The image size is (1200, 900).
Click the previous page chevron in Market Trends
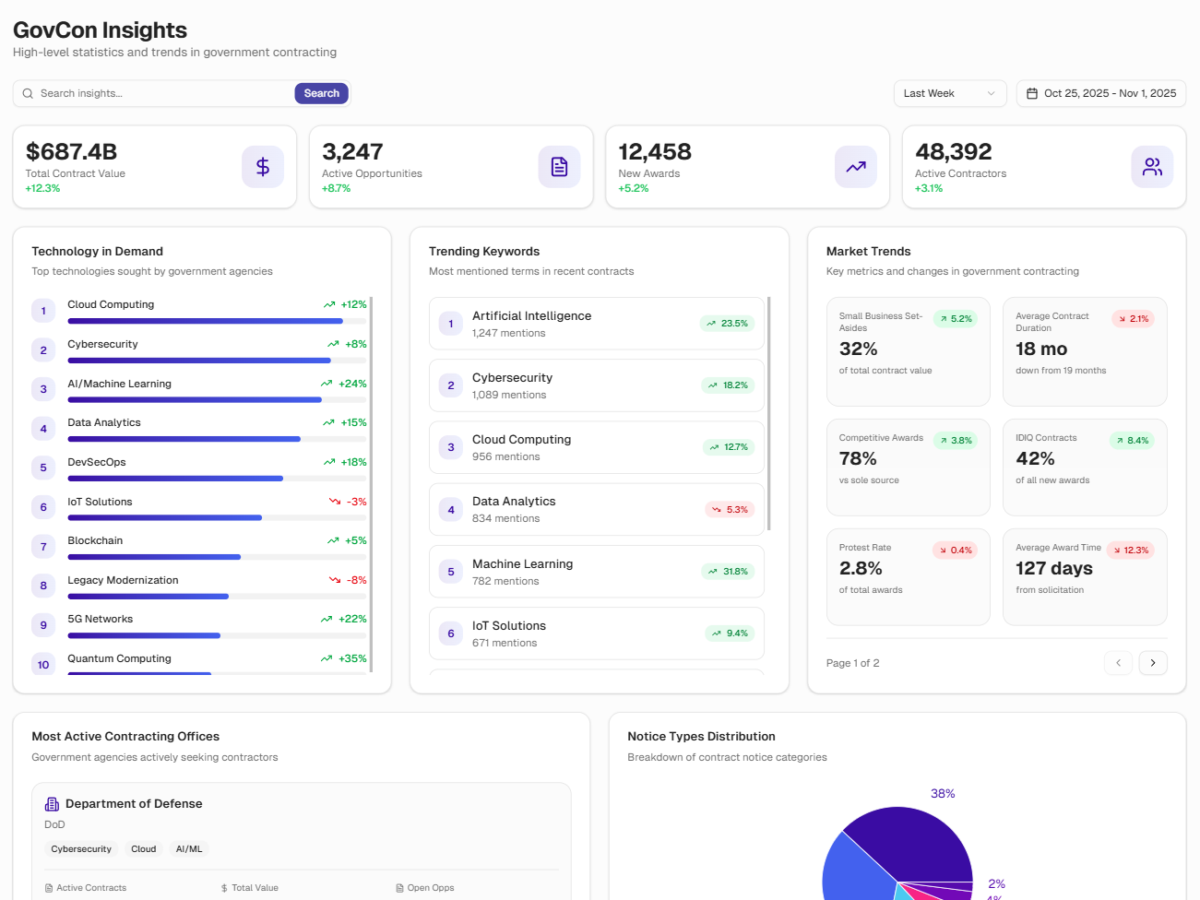click(1119, 663)
